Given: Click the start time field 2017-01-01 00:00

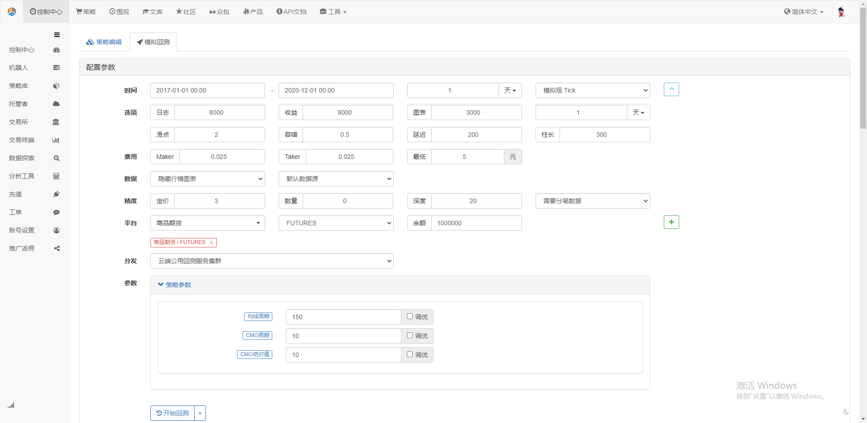Looking at the screenshot, I should [x=208, y=90].
